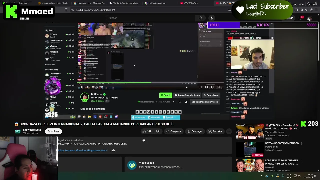Open 'DOTEANDOOO Y FARMEANDOO' live video

282,143
